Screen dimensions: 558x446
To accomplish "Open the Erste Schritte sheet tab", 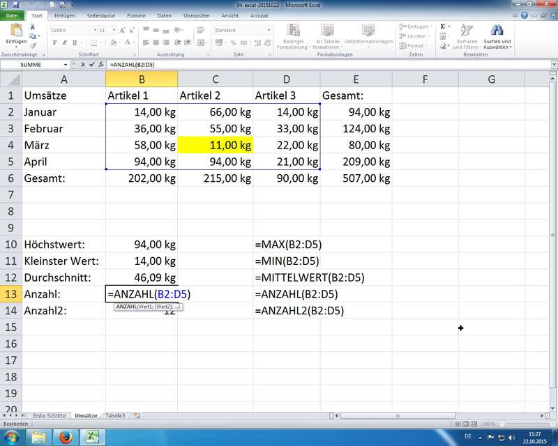I will click(x=48, y=415).
